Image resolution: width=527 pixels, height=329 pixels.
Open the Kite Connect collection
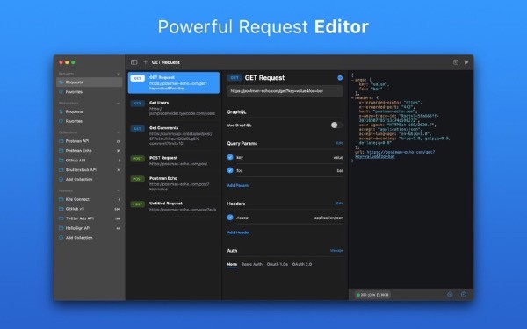[x=89, y=199]
